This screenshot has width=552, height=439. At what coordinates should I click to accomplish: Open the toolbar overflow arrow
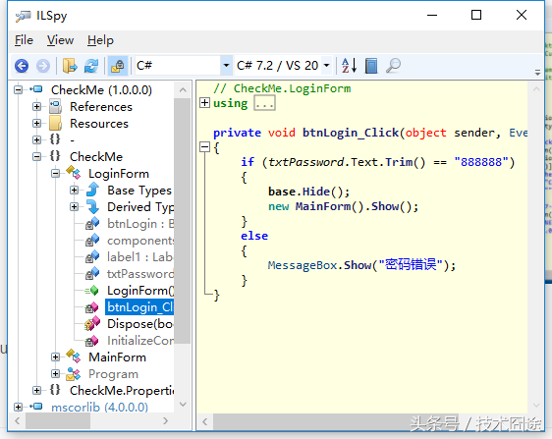pos(537,73)
